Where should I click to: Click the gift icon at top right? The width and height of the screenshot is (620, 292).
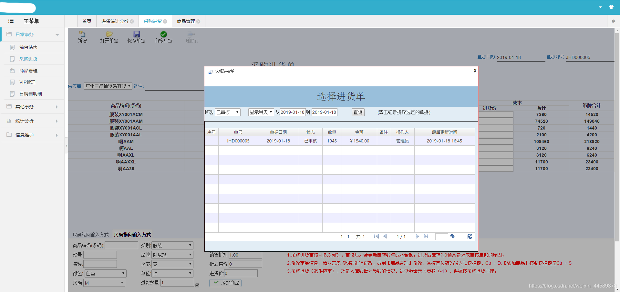[x=611, y=7]
